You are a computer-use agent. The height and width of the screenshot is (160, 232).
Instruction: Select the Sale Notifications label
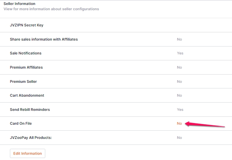click(x=25, y=53)
